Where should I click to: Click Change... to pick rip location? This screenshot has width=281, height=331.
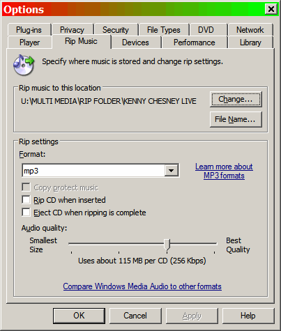[x=236, y=100]
